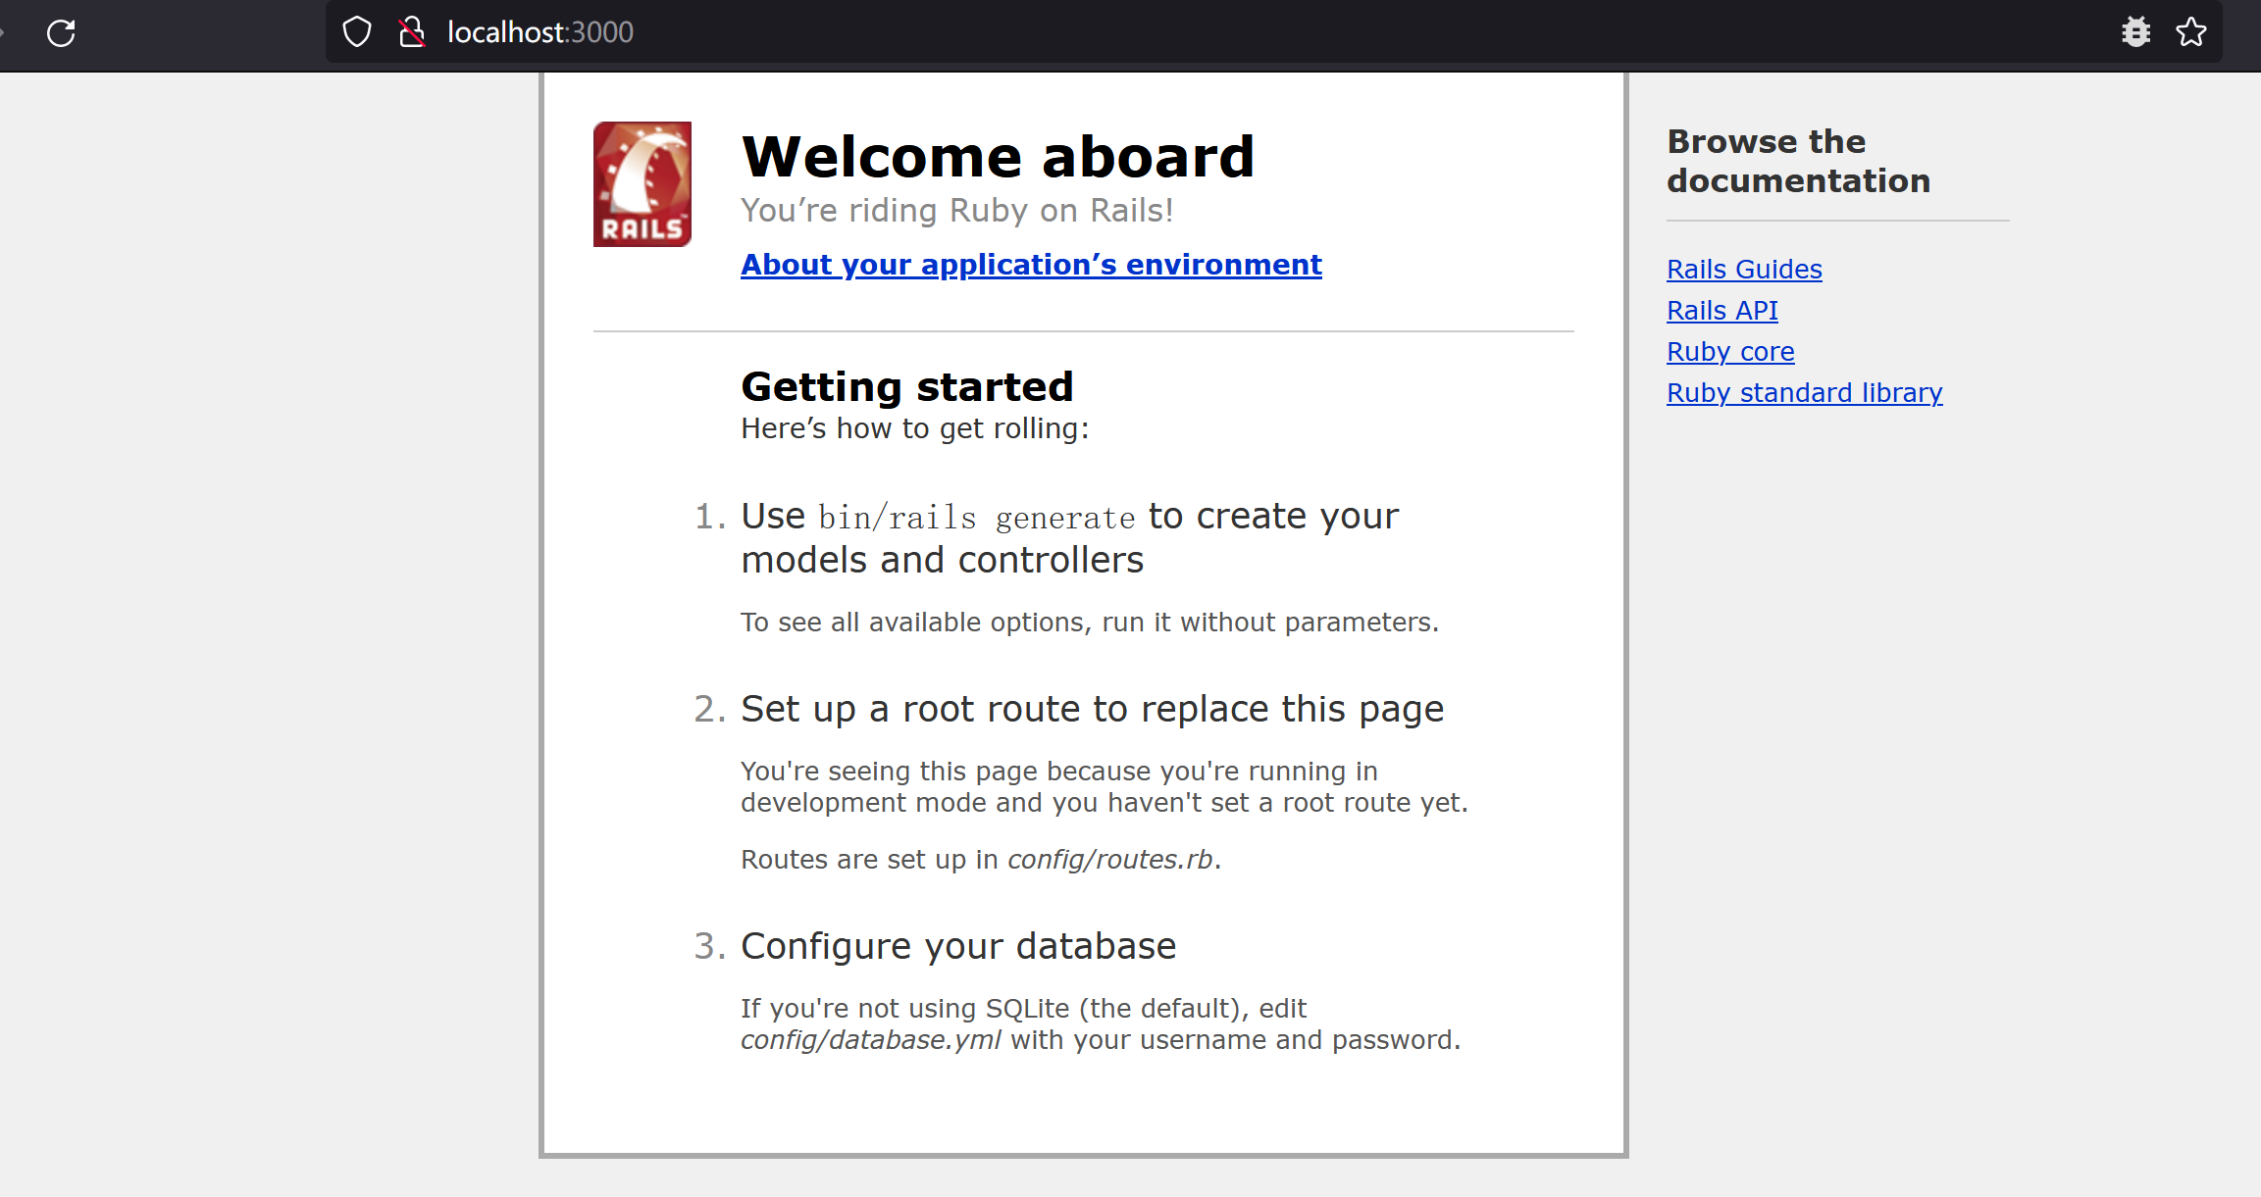
Task: Reload the page with the refresh icon
Action: 61,33
